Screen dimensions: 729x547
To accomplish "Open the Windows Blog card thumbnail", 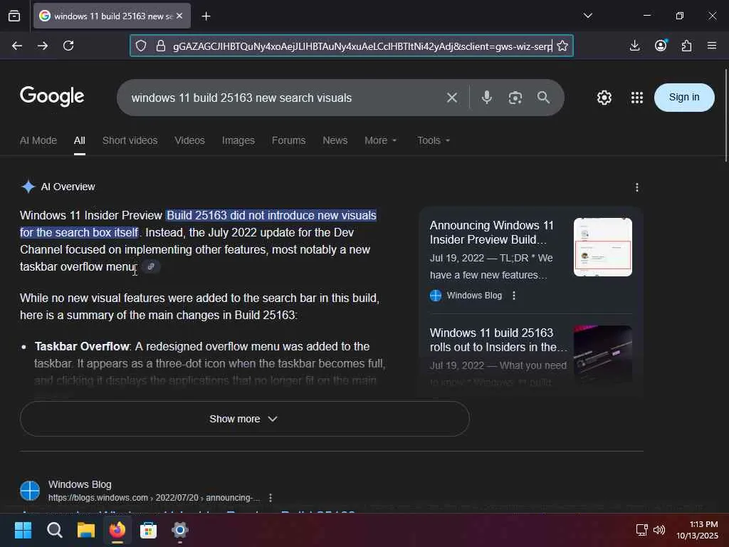I will [x=602, y=247].
